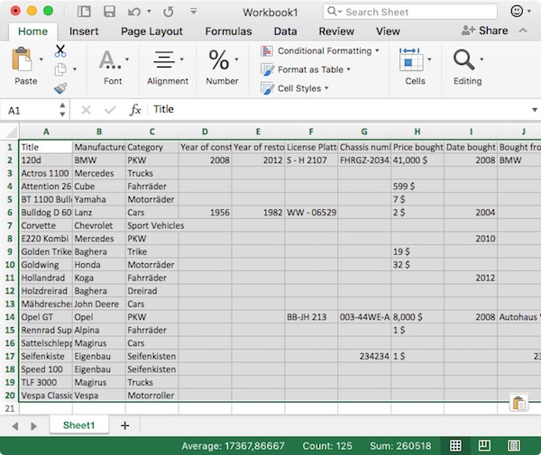
Task: Click the Undo arrow icon
Action: (133, 12)
